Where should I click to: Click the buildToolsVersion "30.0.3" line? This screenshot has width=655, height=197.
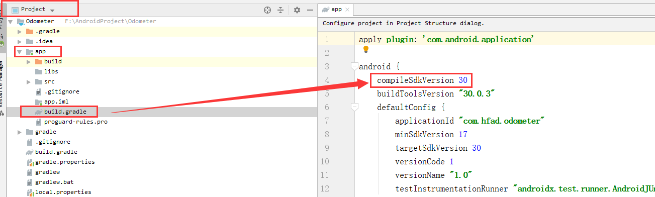click(x=436, y=93)
